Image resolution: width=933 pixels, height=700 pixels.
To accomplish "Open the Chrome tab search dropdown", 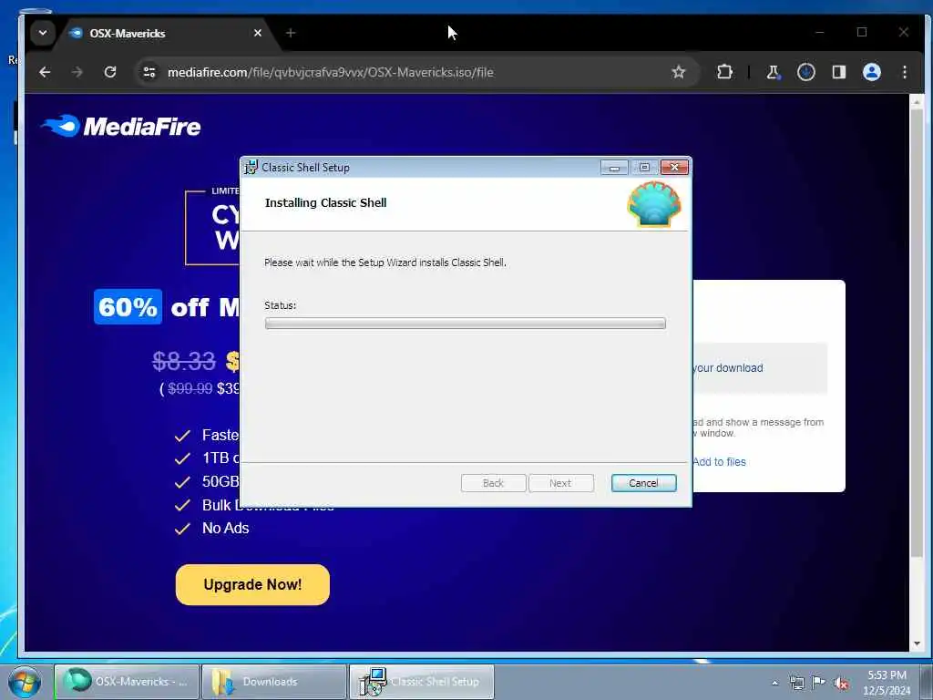I will pyautogui.click(x=43, y=33).
